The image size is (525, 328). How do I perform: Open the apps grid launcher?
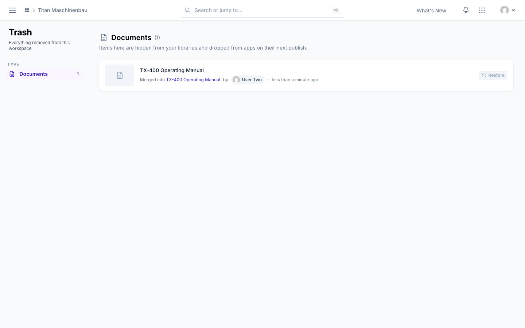pos(482,10)
